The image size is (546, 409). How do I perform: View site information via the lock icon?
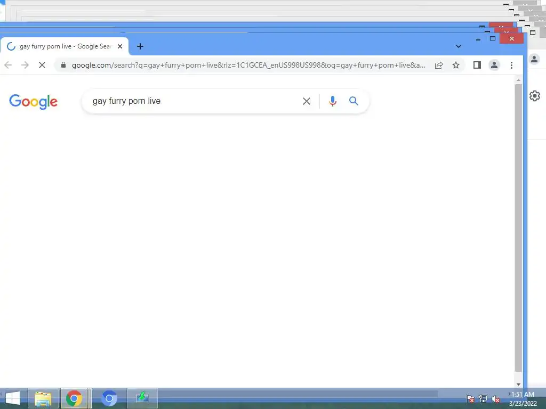(x=63, y=65)
